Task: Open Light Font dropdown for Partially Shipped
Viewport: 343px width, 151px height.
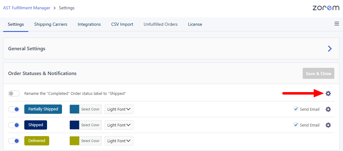Action: (119, 109)
